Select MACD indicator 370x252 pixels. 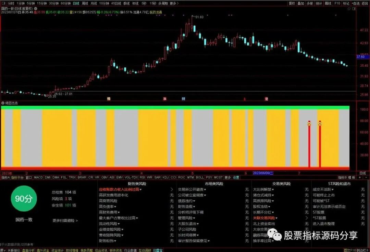38,177
